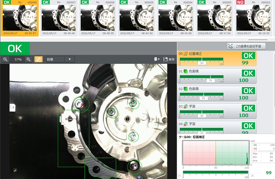Click the Min statistic value 59
The image size is (275, 179).
(271, 157)
